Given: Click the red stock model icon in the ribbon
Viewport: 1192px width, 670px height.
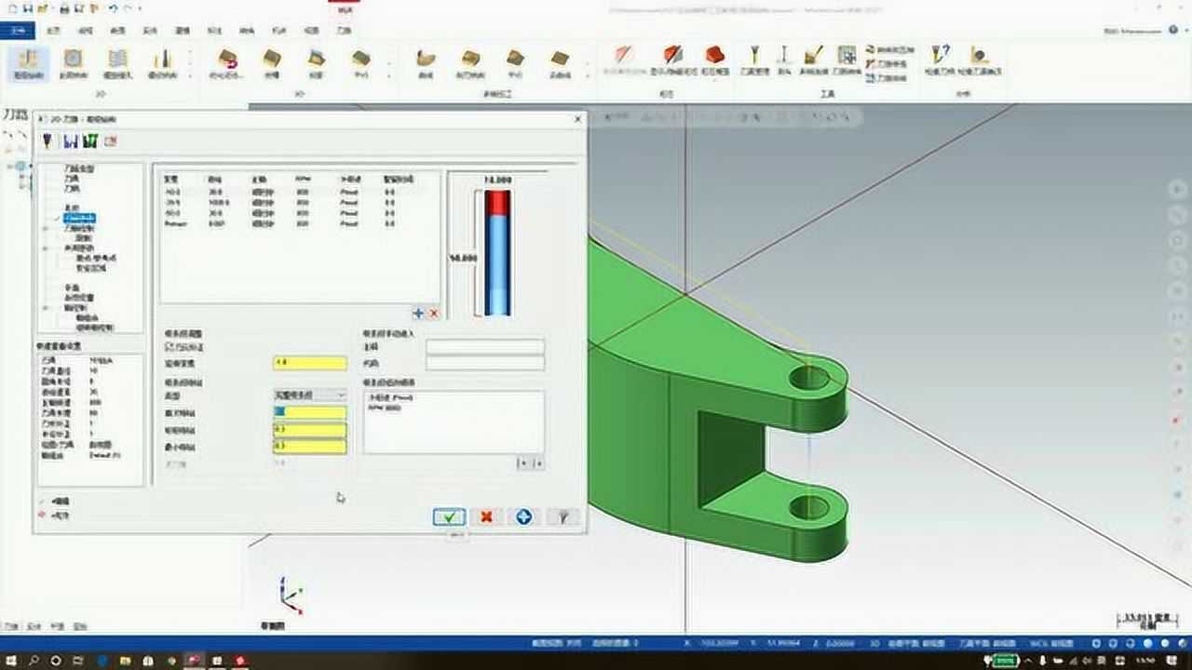Looking at the screenshot, I should [x=714, y=58].
